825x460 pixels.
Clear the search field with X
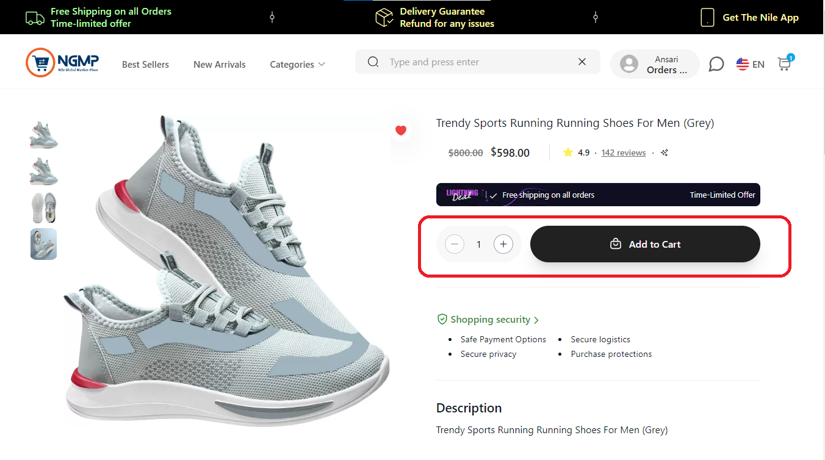click(582, 62)
